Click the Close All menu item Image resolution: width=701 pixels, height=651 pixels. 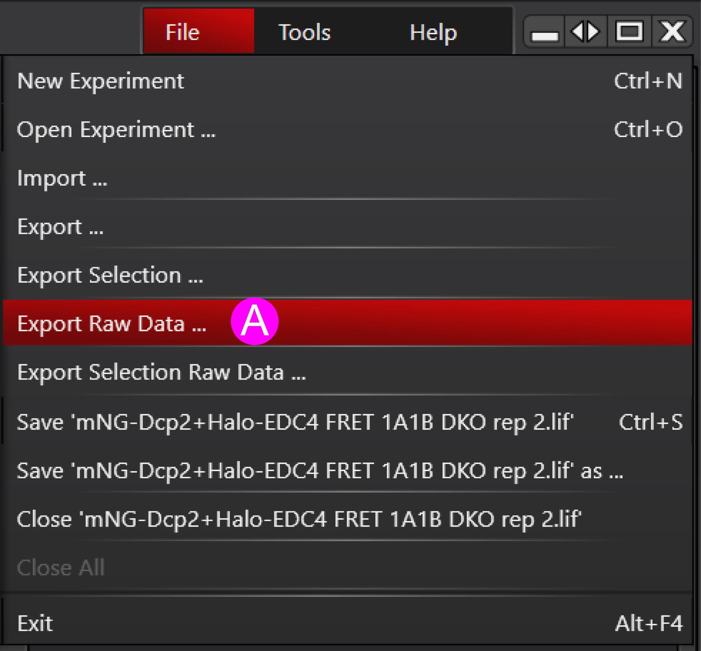348,567
